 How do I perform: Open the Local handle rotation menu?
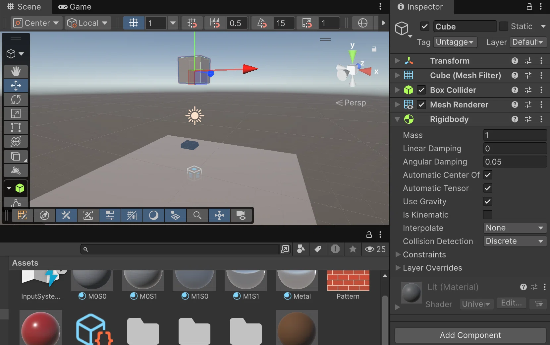88,23
